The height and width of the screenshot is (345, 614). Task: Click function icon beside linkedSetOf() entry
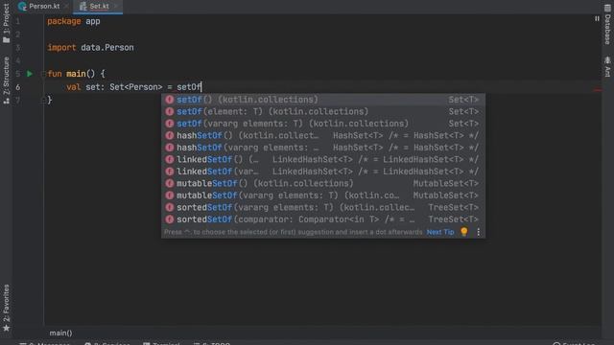[x=169, y=160]
